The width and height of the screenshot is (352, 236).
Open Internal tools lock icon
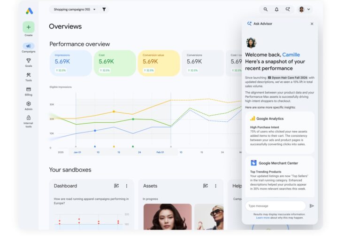click(x=29, y=118)
